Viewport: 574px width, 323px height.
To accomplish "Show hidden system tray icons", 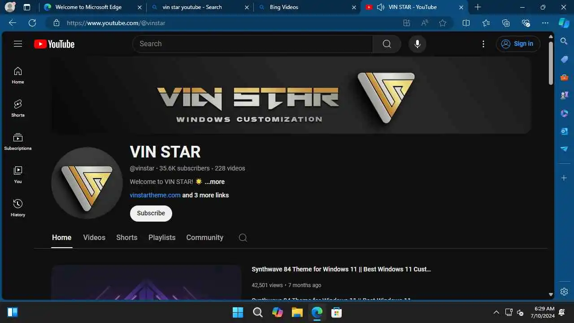I will (496, 312).
